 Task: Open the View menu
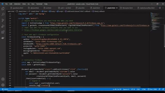24,4
